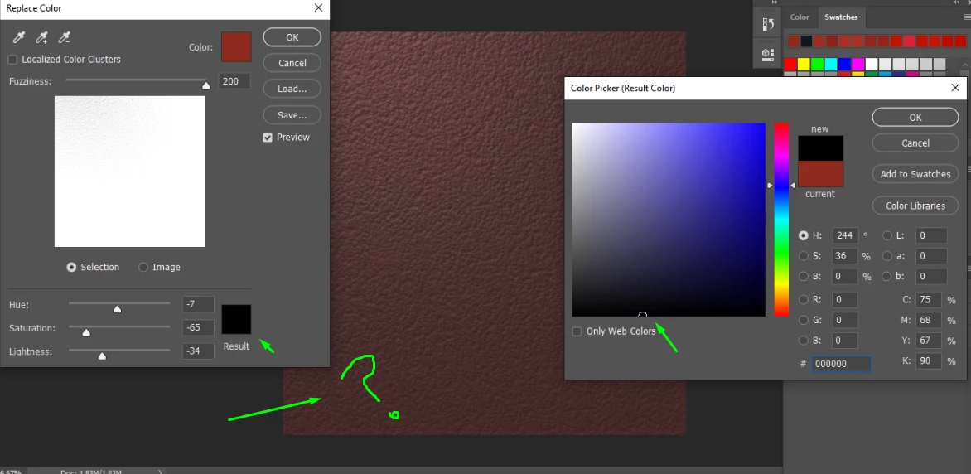971x474 pixels.
Task: Click the Hue slider handle
Action: click(x=117, y=308)
